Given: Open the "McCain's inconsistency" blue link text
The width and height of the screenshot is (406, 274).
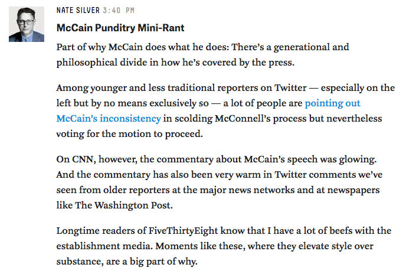Looking at the screenshot, I should coord(109,118).
